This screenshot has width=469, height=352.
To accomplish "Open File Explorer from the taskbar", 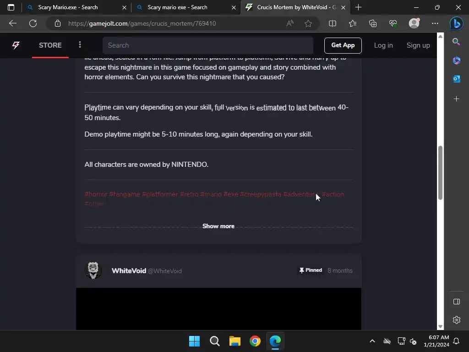I will [x=235, y=341].
